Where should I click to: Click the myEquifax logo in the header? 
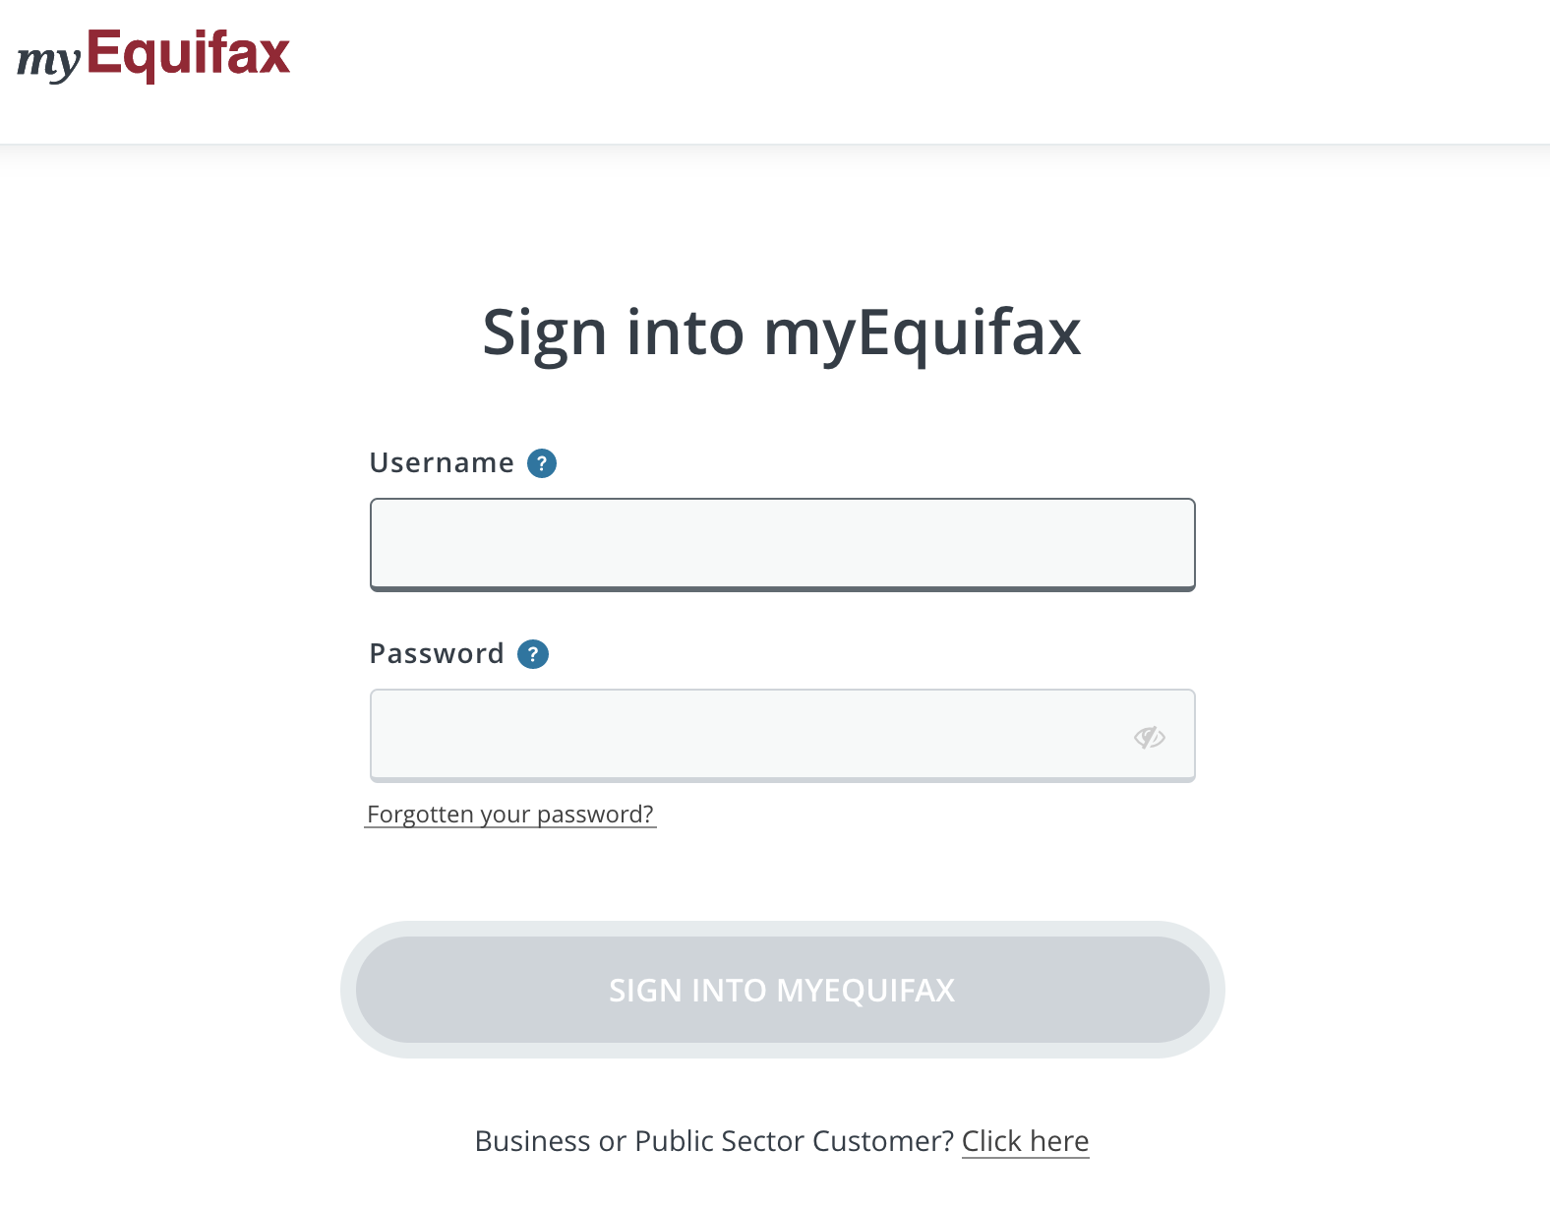point(153,55)
